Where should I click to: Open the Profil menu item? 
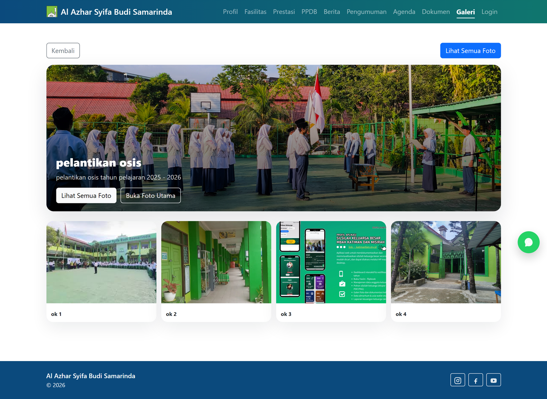(x=230, y=11)
